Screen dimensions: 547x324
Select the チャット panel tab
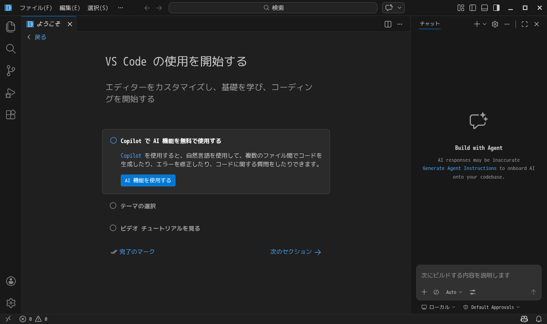click(430, 24)
